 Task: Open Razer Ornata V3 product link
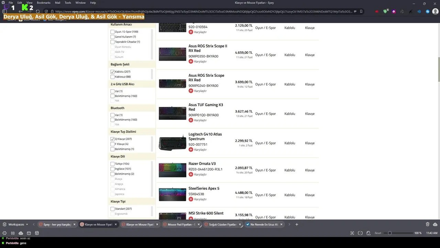[x=202, y=164]
